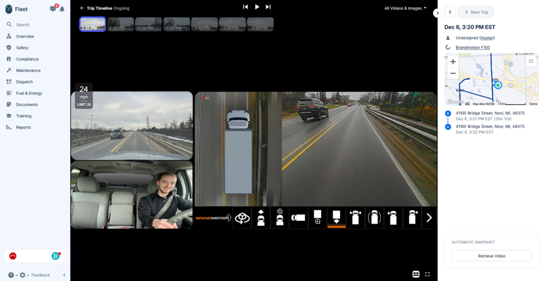Click the Retrieve Video button
545x281 pixels.
(491, 256)
